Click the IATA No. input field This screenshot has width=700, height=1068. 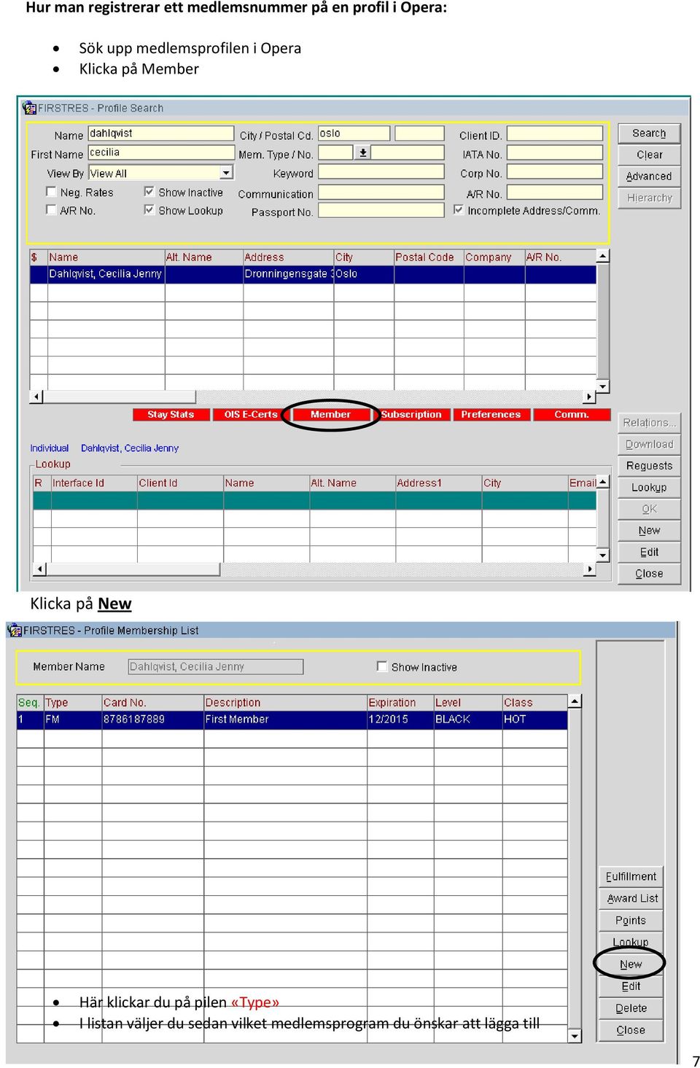[x=555, y=153]
